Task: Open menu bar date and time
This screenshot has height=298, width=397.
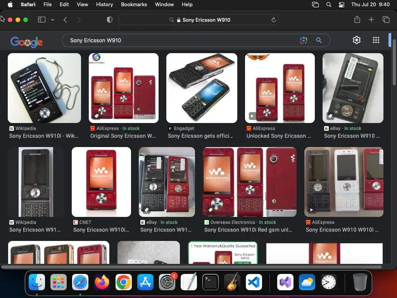Action: [370, 4]
